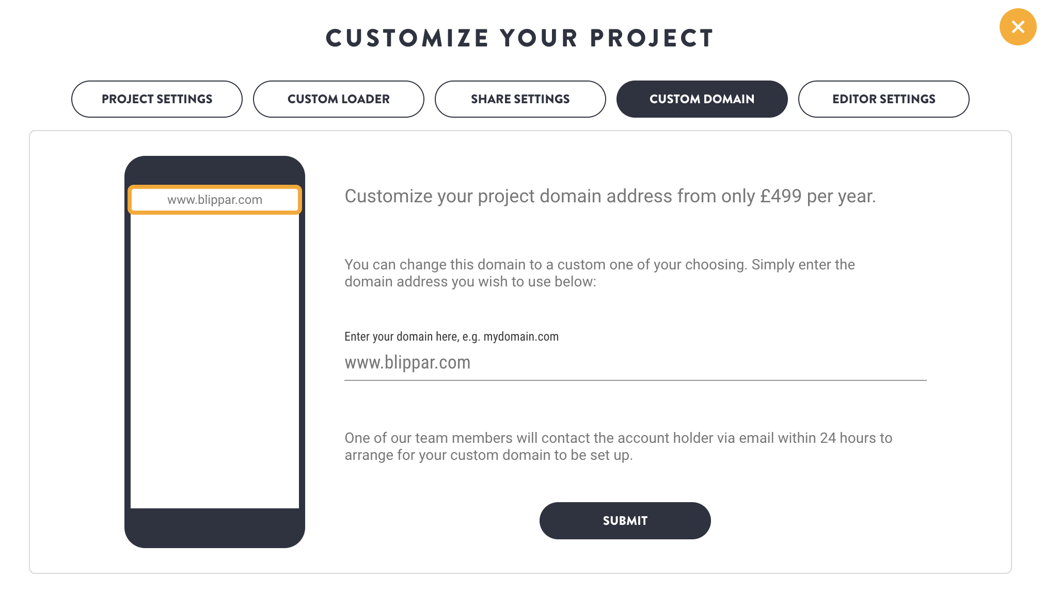Click the £499 per year pricing headline
The height and width of the screenshot is (609, 1044).
click(610, 196)
